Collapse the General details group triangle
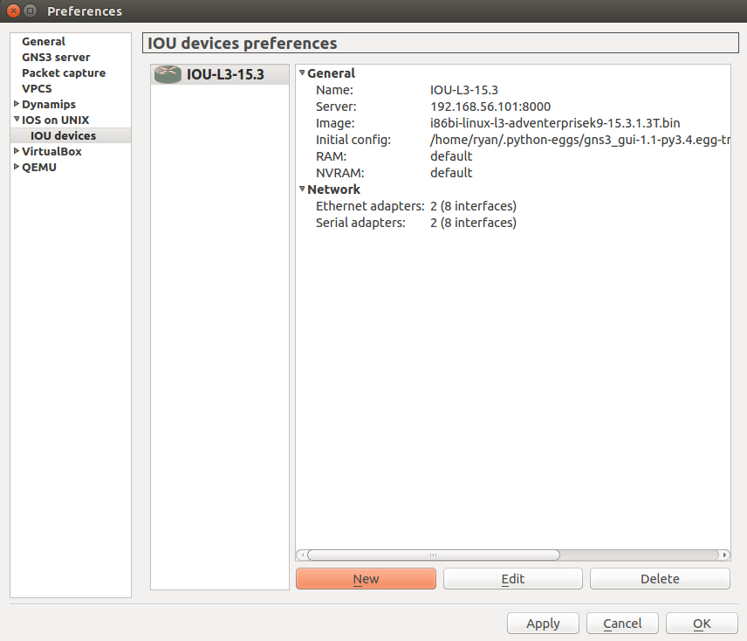 point(302,72)
